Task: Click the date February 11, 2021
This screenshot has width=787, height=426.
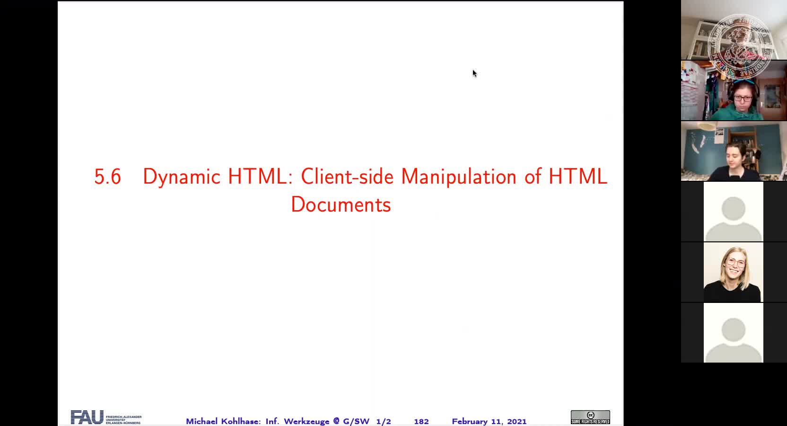Action: click(489, 421)
